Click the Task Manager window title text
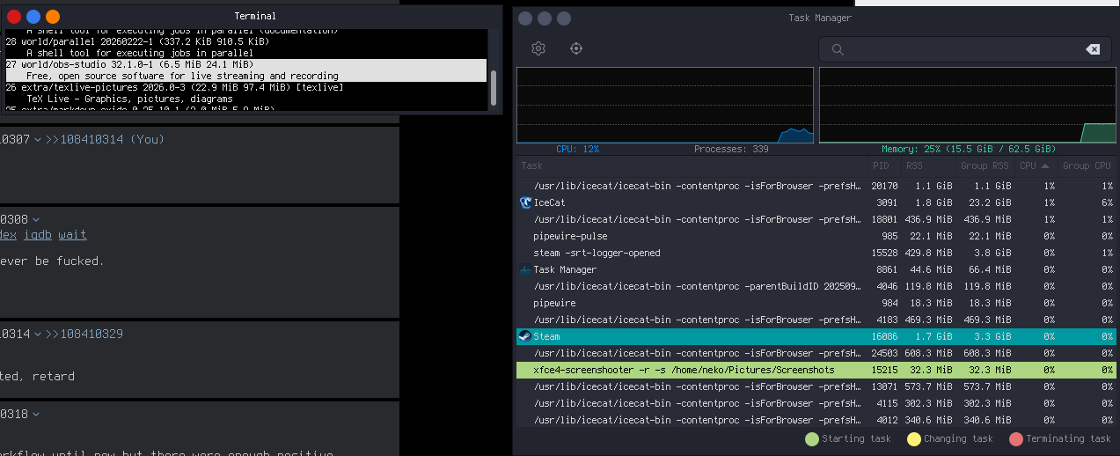This screenshot has height=456, width=1120. (820, 18)
